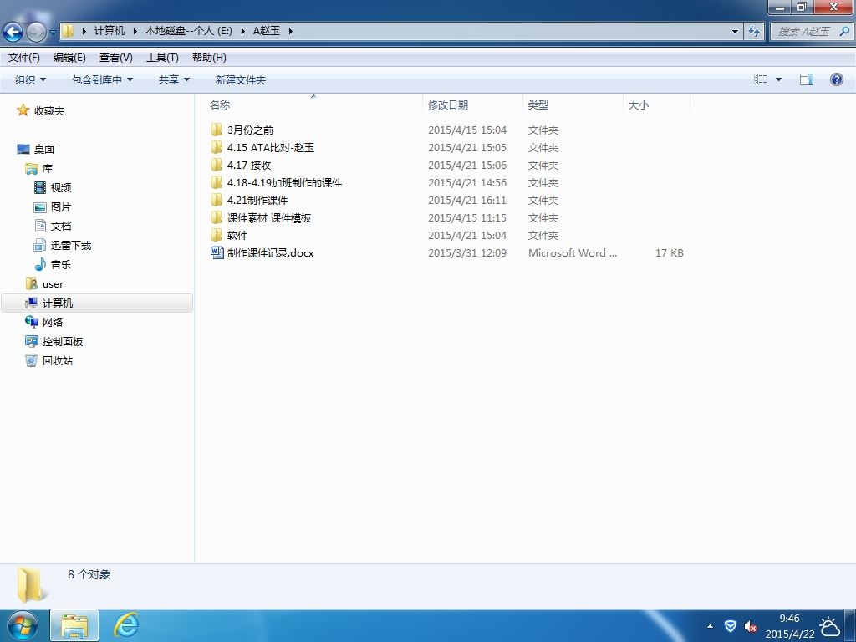Open the 组织 dropdown
The width and height of the screenshot is (856, 642).
tap(31, 79)
